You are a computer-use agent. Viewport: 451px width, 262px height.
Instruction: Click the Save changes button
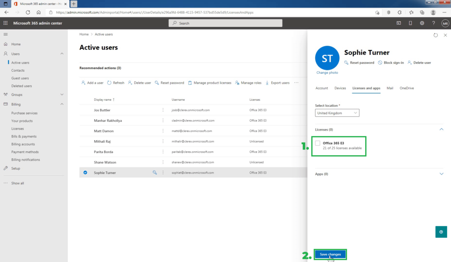(x=330, y=254)
